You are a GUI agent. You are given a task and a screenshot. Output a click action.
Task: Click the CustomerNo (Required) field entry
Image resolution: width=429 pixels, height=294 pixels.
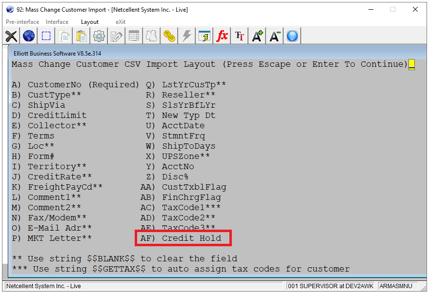(x=75, y=85)
